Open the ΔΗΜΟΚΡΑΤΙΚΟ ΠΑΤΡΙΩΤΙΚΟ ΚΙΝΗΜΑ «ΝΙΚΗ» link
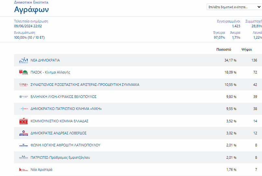The image size is (262, 176). point(66,109)
